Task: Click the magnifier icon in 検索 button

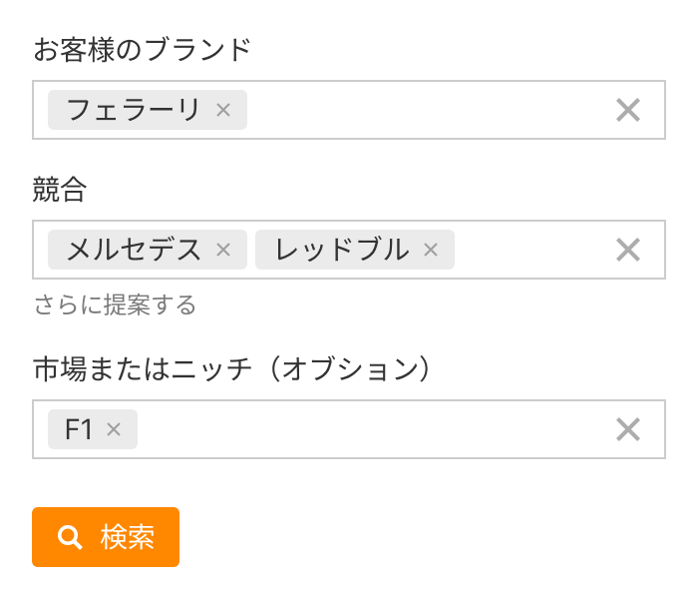Action: pyautogui.click(x=70, y=537)
